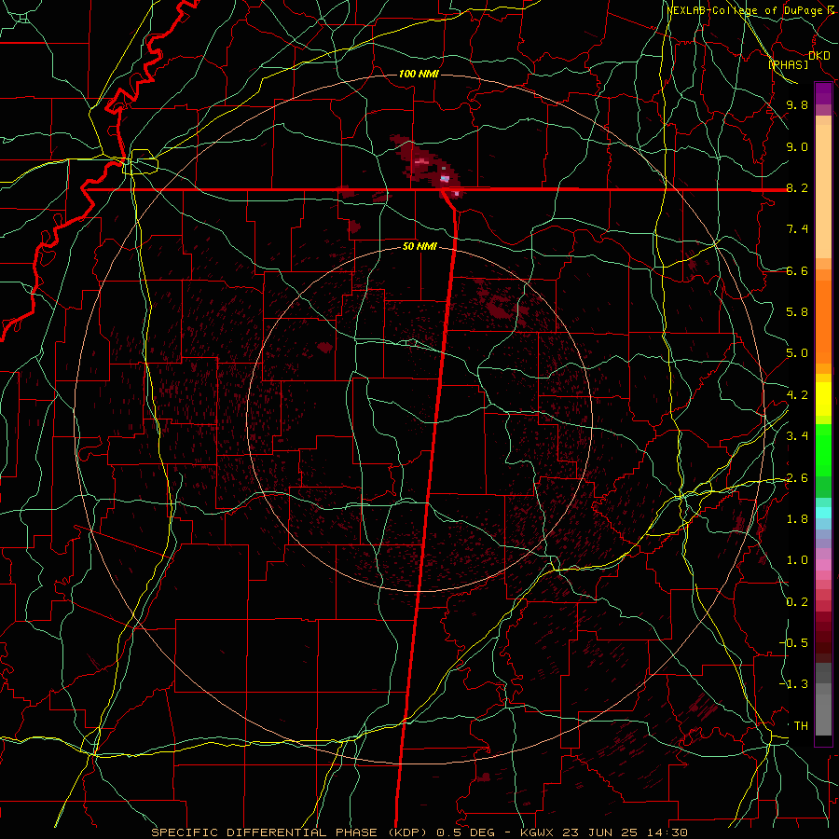The image size is (839, 839).
Task: Click the [PHAS] label above color bar
Action: 788,64
